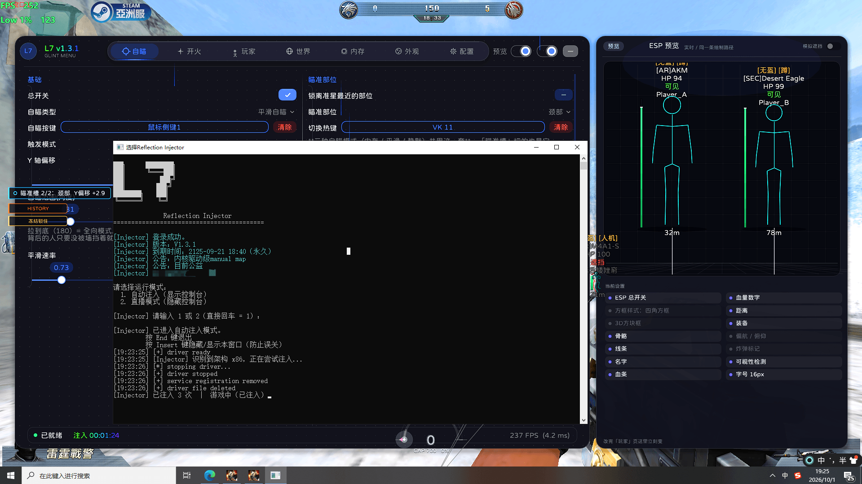Click the Steam 亞洲服 logo
862x484 pixels.
[x=120, y=12]
